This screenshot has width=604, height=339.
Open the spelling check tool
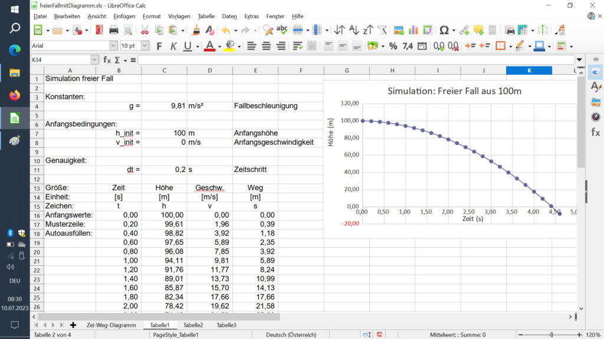pyautogui.click(x=282, y=30)
